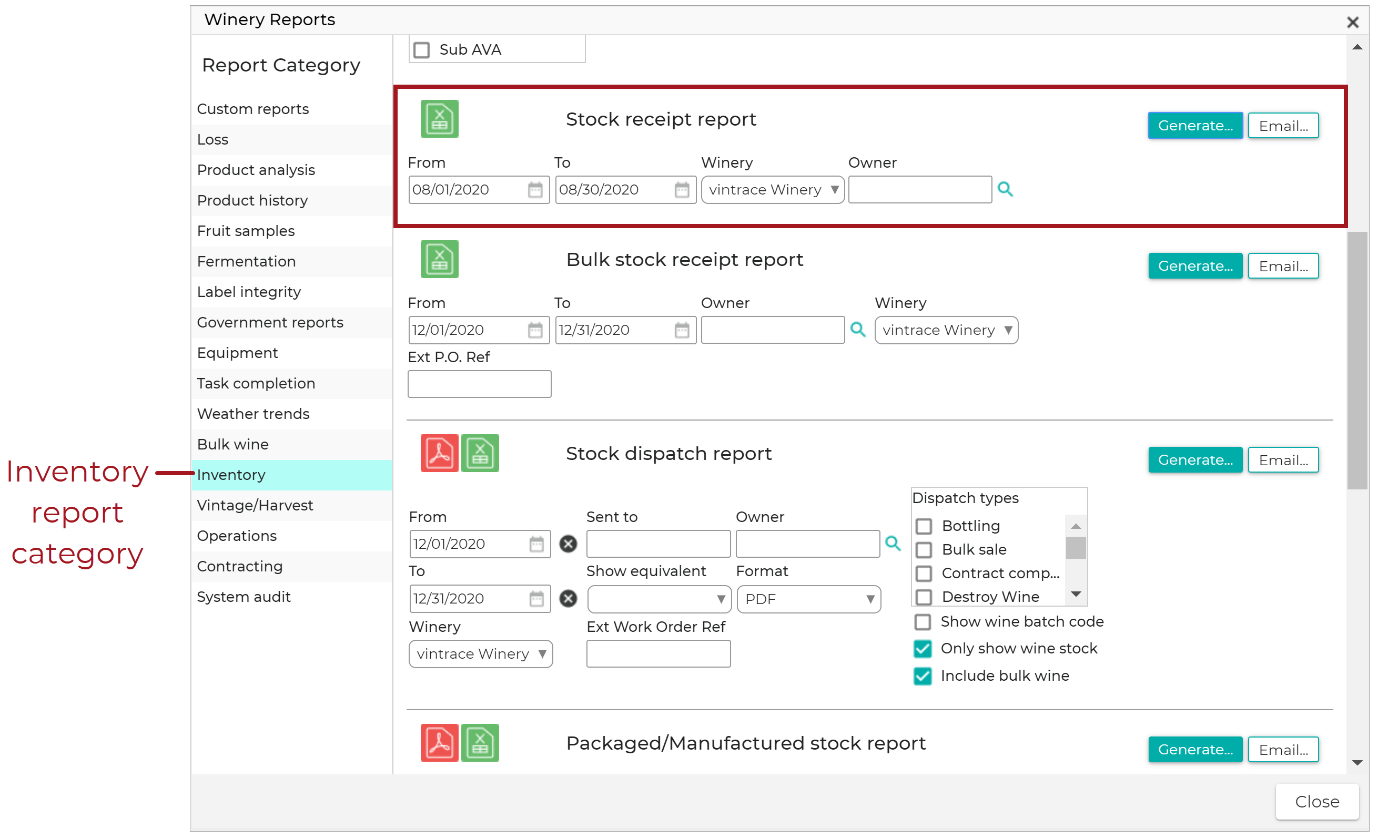
Task: Click the Excel icon for Stock dispatch report
Action: pyautogui.click(x=480, y=453)
